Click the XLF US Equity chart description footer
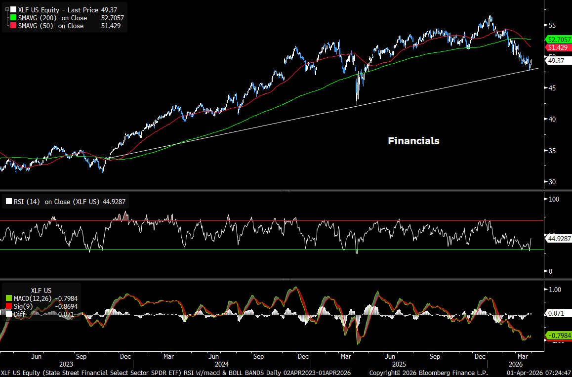 click(x=175, y=374)
